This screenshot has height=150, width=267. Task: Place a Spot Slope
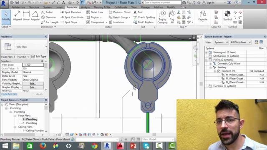coord(69,22)
